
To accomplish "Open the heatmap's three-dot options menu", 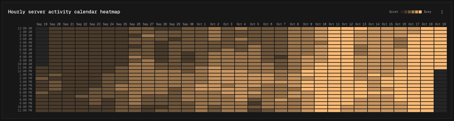I will pyautogui.click(x=442, y=12).
